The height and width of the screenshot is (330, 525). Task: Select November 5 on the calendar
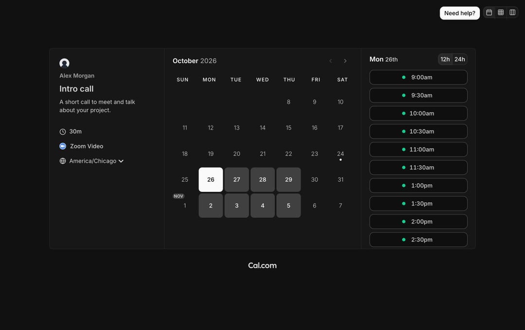(289, 206)
